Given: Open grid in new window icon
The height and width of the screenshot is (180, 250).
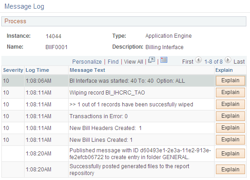Looking at the screenshot, I should click(x=151, y=60).
